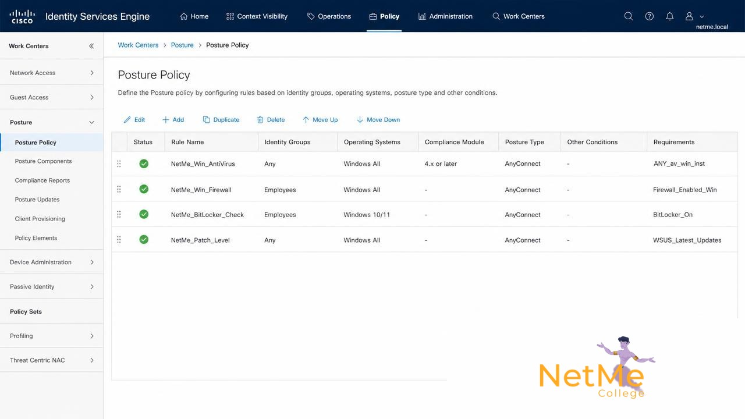The height and width of the screenshot is (419, 745).
Task: Open Context Visibility menu
Action: click(x=257, y=16)
